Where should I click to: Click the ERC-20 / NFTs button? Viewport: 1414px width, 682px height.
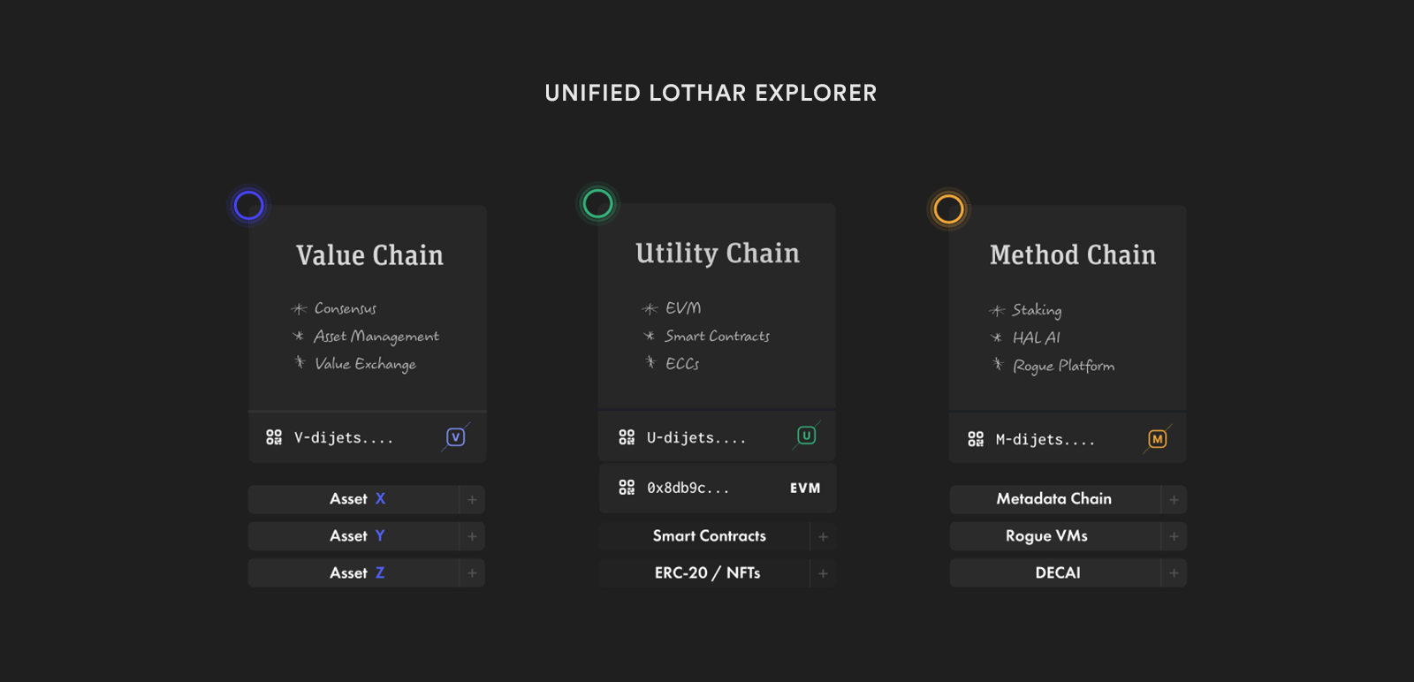[x=706, y=573]
